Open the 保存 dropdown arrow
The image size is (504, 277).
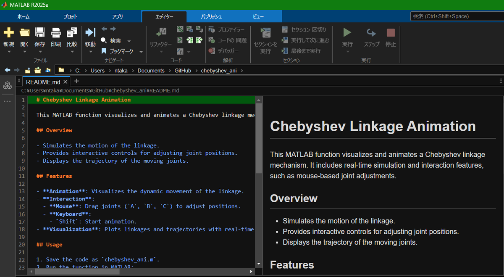click(x=40, y=52)
